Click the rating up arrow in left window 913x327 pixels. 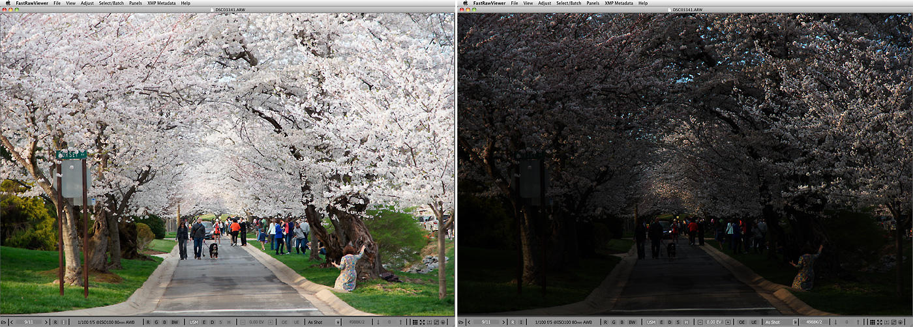tap(402, 322)
